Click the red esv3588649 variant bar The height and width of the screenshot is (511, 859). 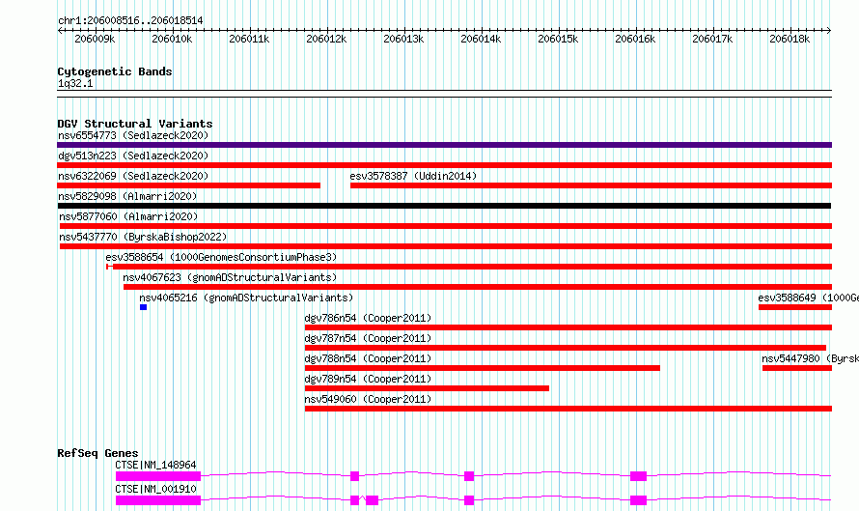[x=795, y=307]
